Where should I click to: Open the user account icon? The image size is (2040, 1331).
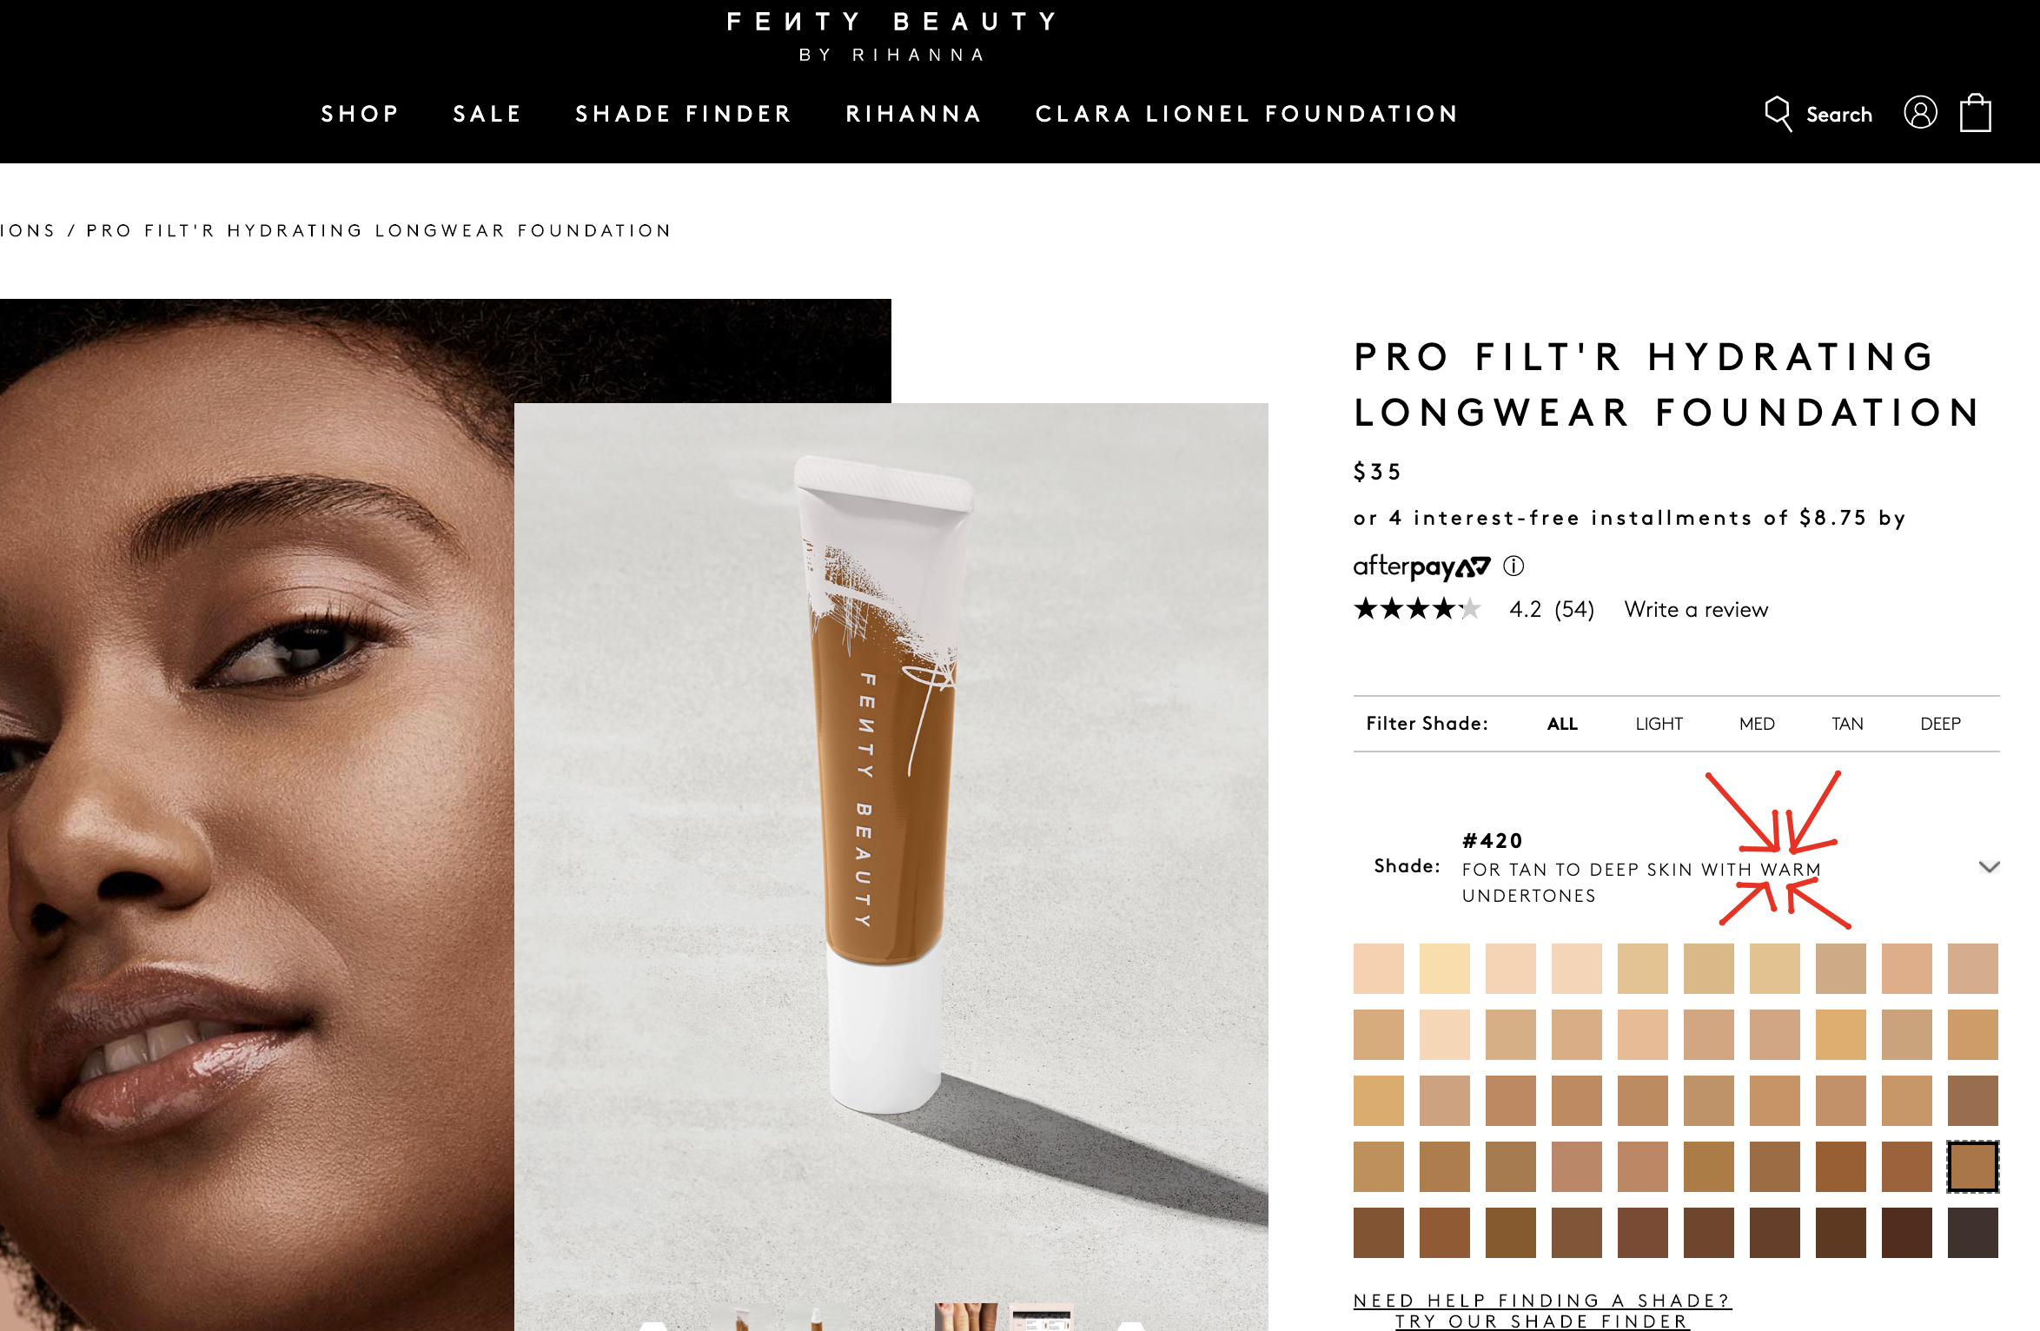pos(1920,113)
